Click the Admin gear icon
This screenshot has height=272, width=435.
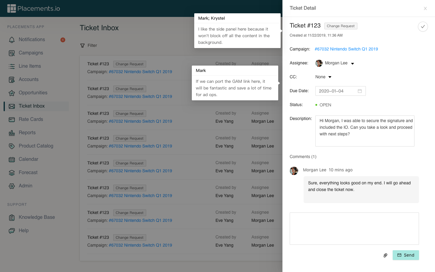coord(12,186)
